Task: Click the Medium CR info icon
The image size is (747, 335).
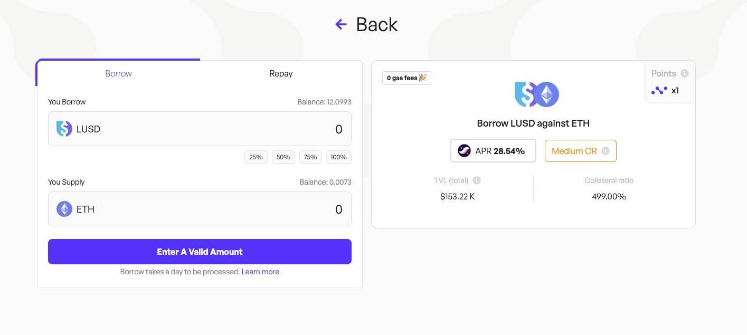Action: [x=606, y=151]
